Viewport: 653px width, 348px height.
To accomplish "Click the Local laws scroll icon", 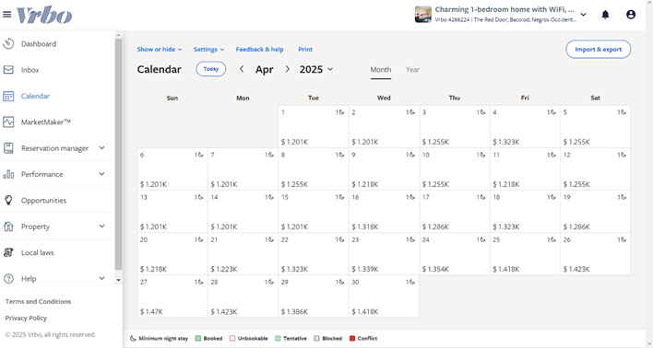I will point(8,252).
